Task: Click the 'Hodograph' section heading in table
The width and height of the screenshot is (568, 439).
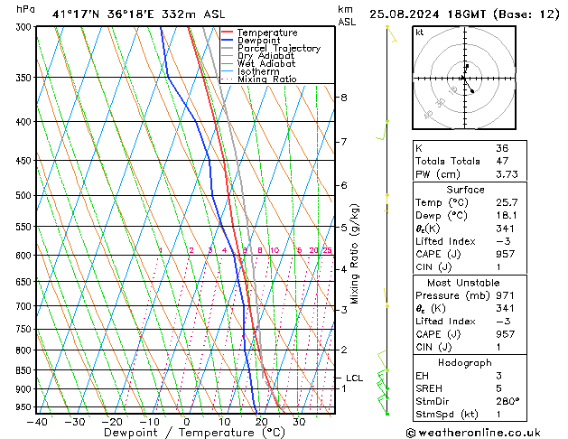Action: 465,363
